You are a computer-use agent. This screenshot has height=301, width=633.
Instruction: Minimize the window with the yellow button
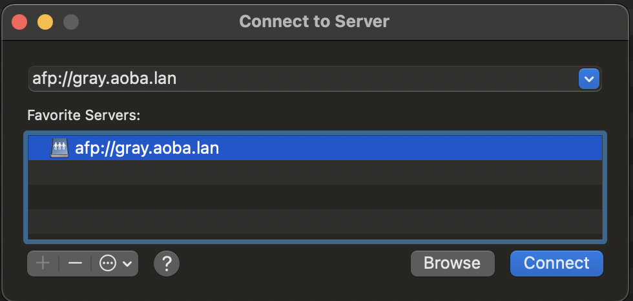tap(45, 22)
